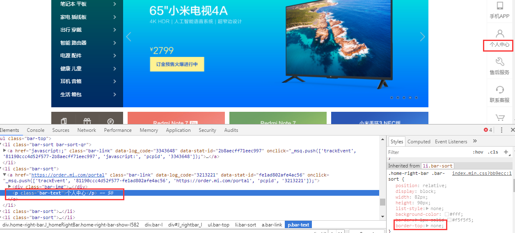Select div.bar-l breadcrumb item
This screenshot has width=515, height=233.
click(x=153, y=225)
